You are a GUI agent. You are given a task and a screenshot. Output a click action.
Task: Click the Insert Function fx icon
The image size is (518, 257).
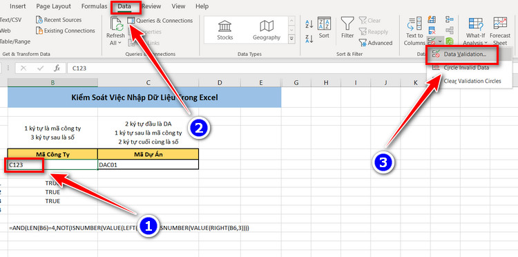[x=57, y=68]
